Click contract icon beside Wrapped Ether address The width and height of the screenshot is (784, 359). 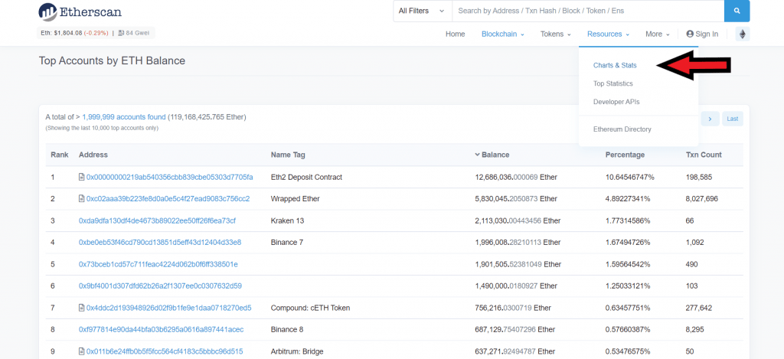(x=82, y=199)
